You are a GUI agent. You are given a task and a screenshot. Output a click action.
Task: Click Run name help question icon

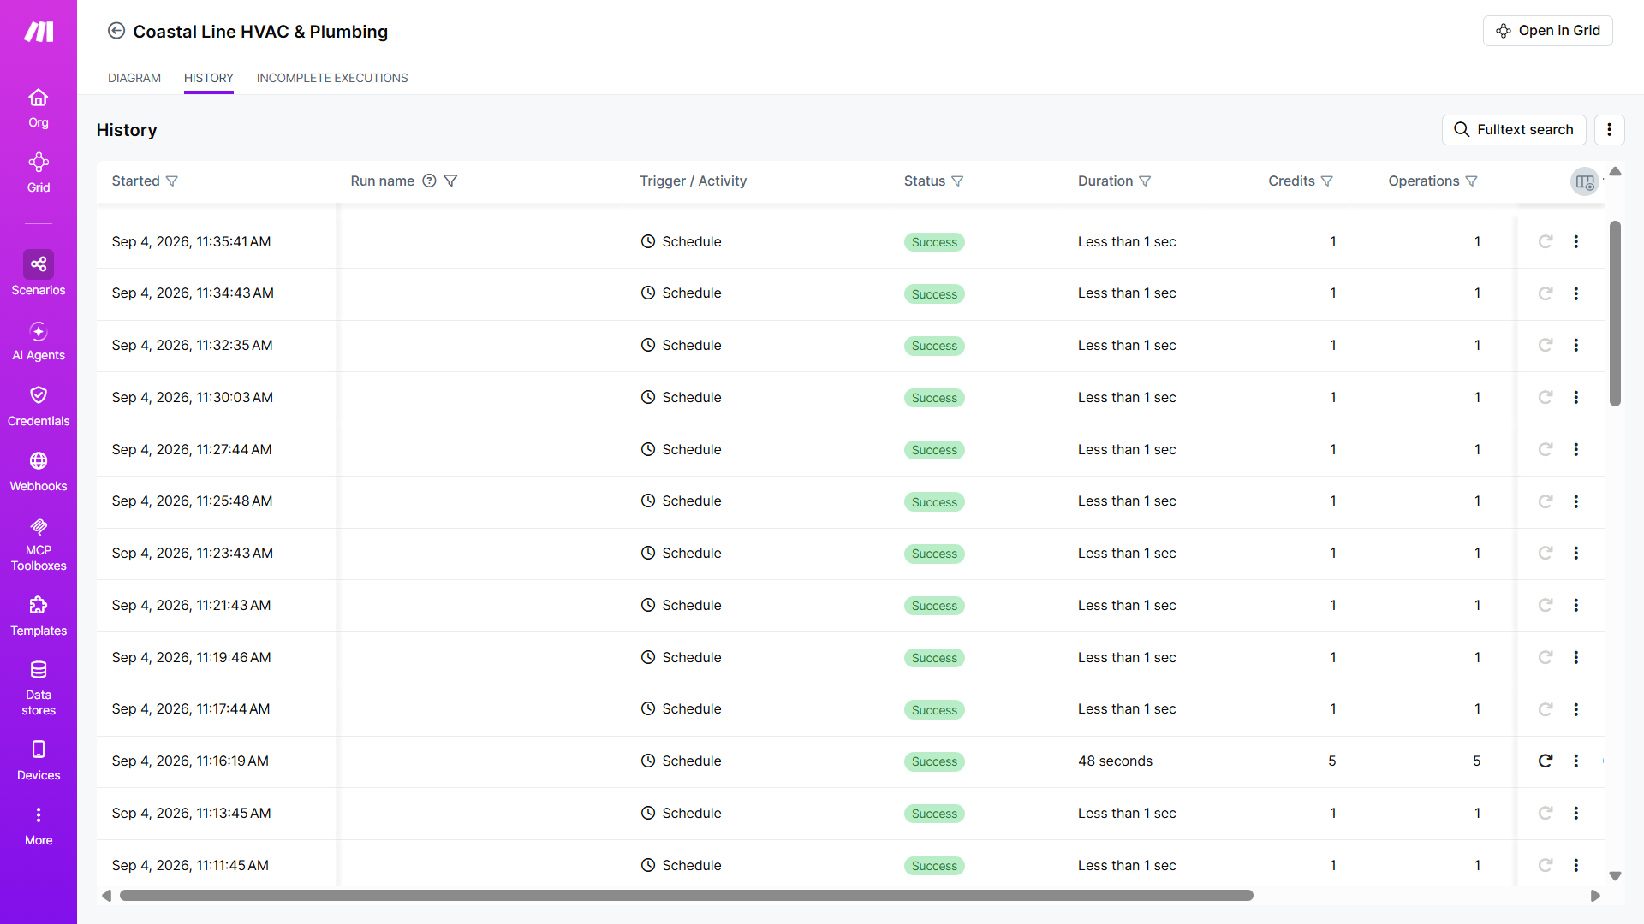pos(430,181)
